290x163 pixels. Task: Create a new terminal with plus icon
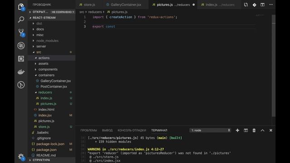(x=237, y=130)
